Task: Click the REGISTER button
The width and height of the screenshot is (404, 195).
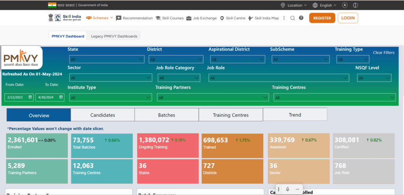Action: point(322,18)
